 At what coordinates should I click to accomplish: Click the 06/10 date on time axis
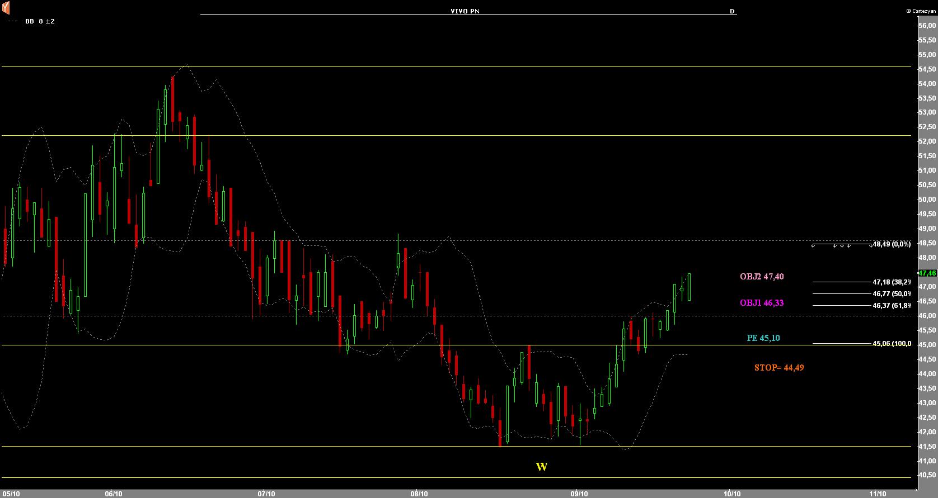coord(114,494)
